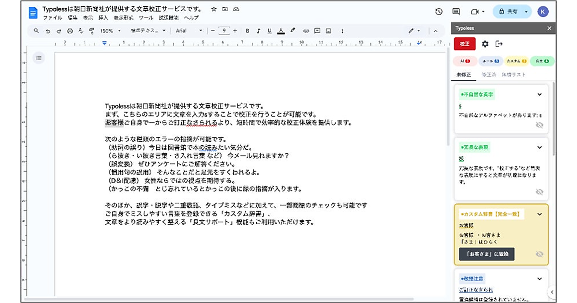Hide the カスタム辞書 suggestion with eye icon
This screenshot has height=303, width=577.
click(x=539, y=254)
